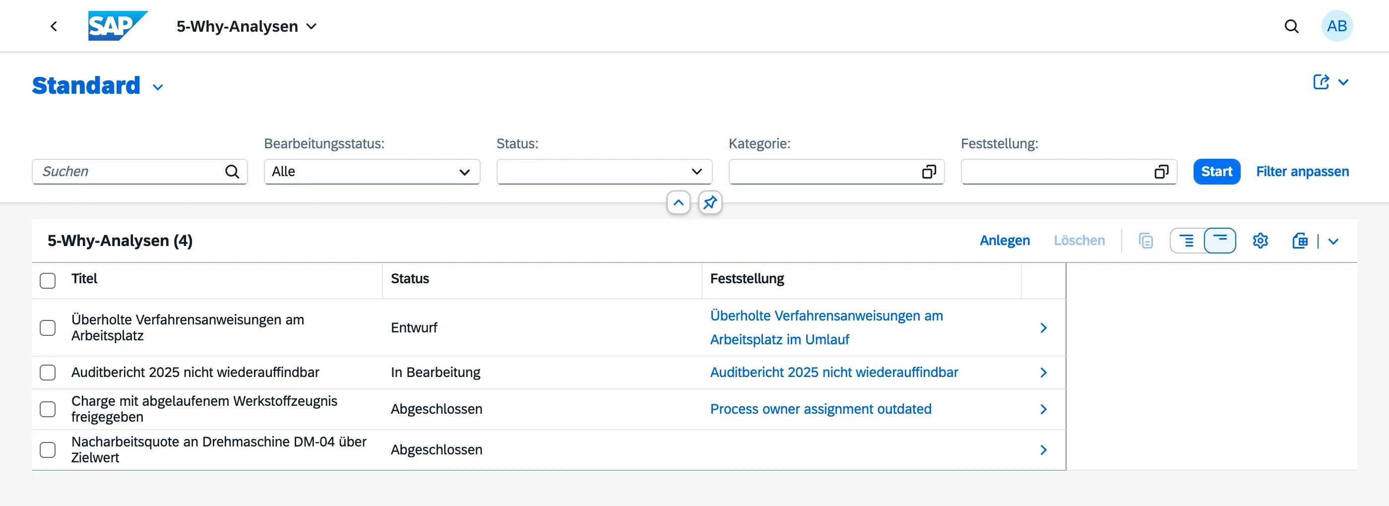
Task: Open the AB user avatar menu
Action: point(1337,26)
